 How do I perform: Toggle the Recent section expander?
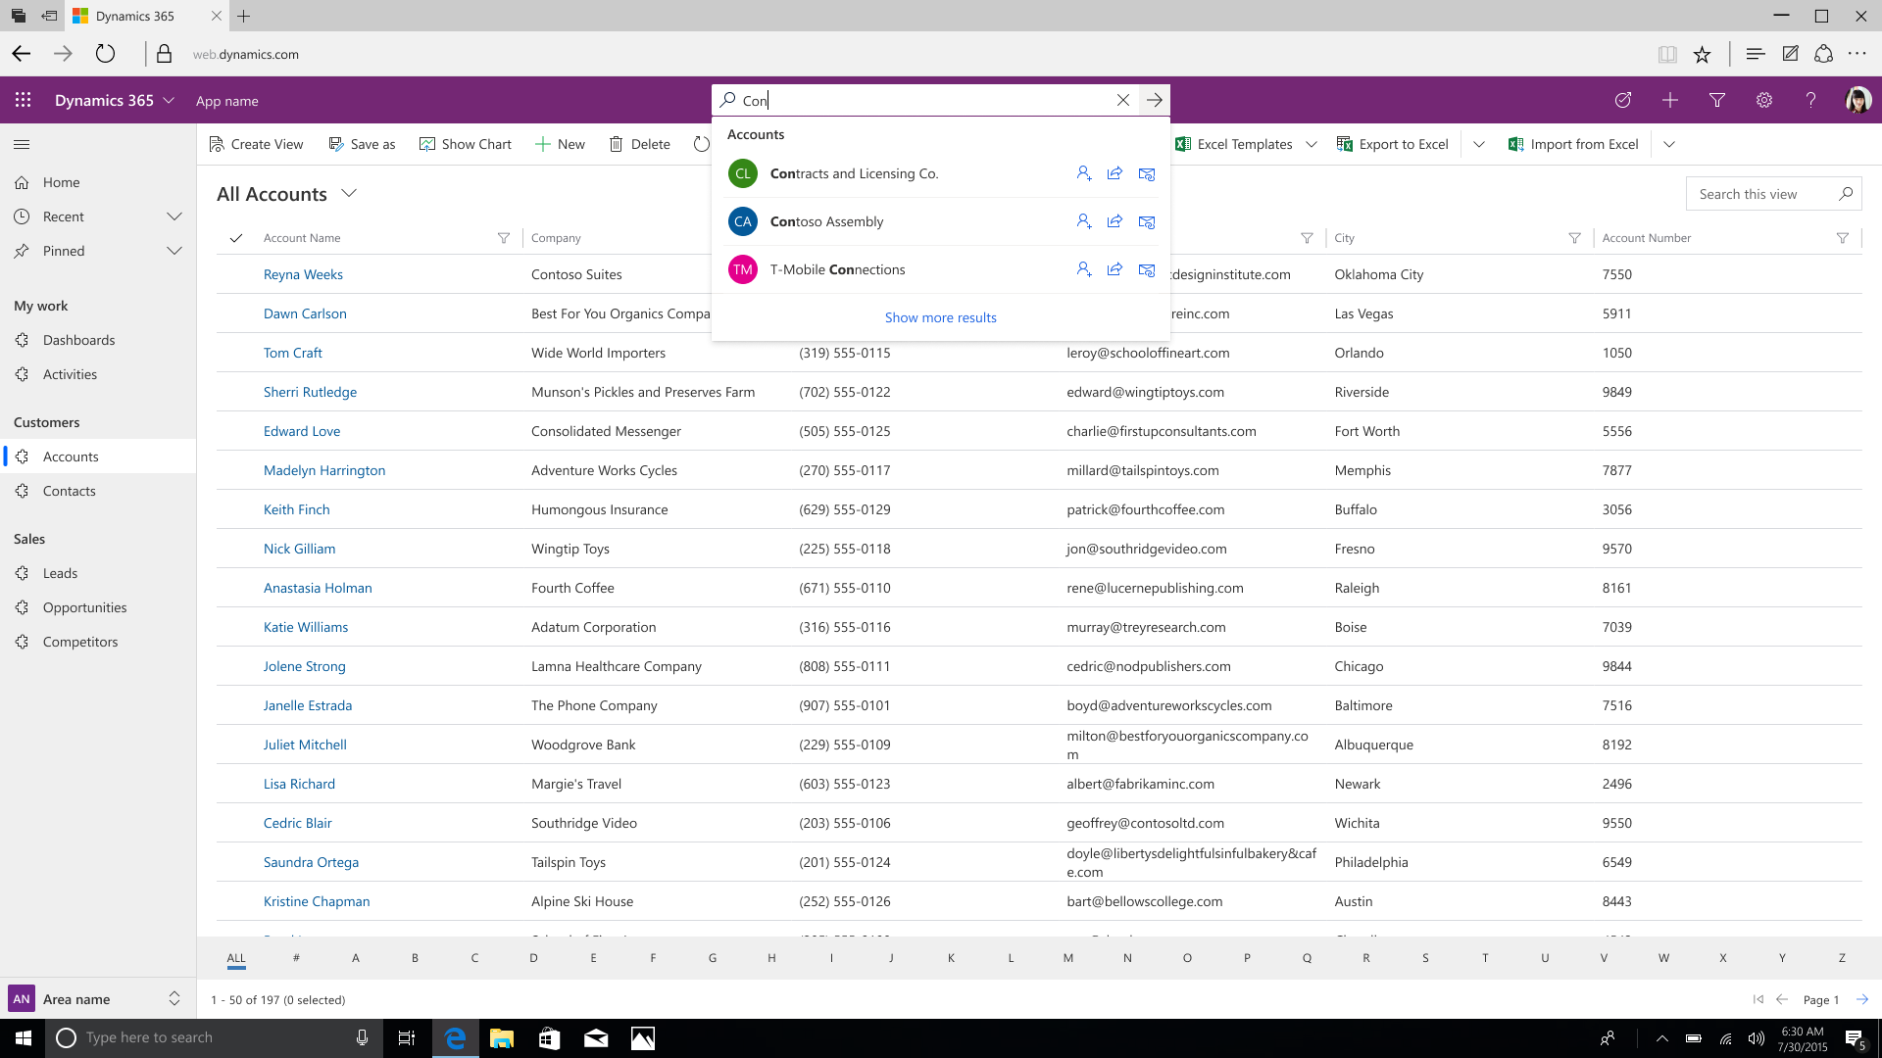click(175, 216)
